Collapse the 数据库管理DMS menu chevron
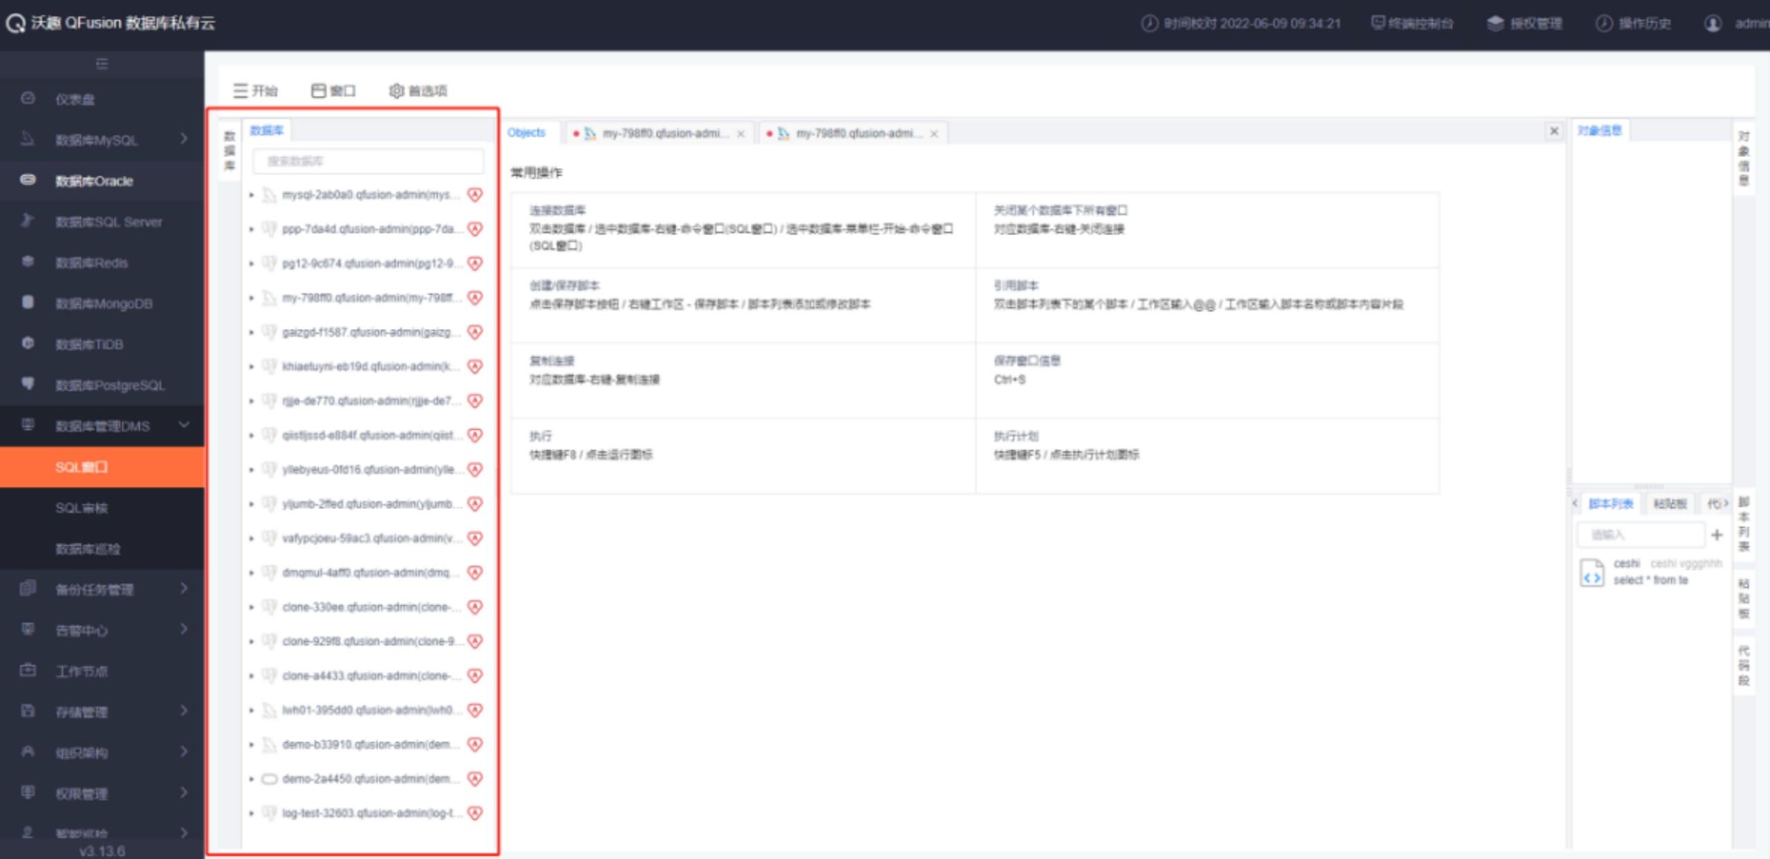 (184, 425)
